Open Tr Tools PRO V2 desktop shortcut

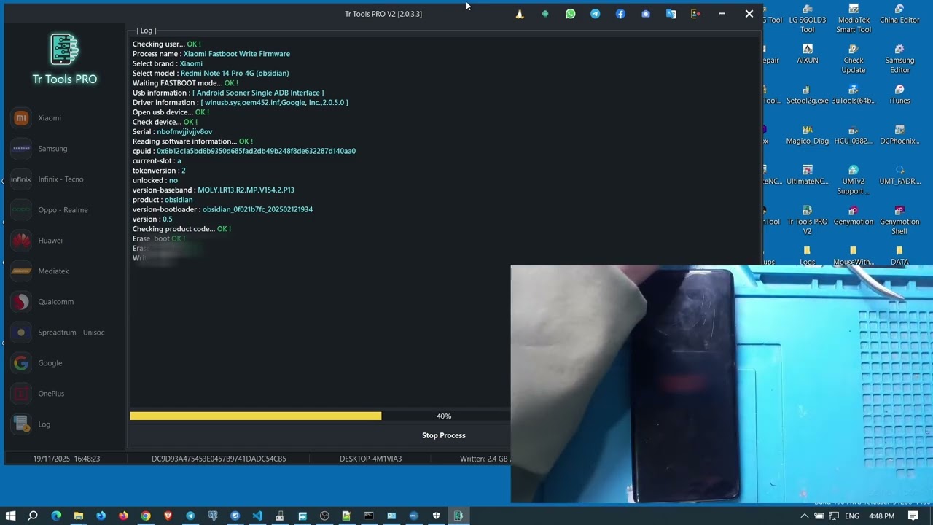(x=807, y=221)
